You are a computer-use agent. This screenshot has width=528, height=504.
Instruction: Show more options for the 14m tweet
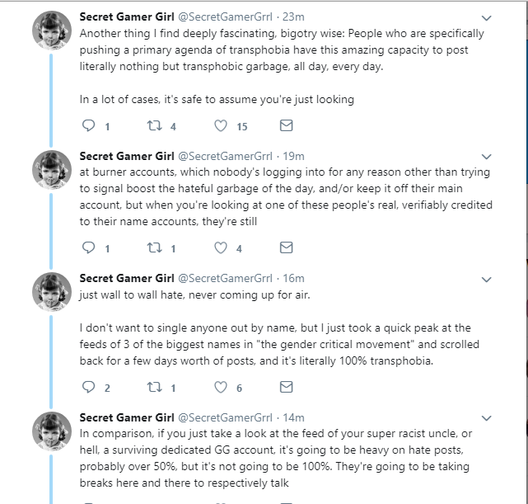(x=486, y=418)
